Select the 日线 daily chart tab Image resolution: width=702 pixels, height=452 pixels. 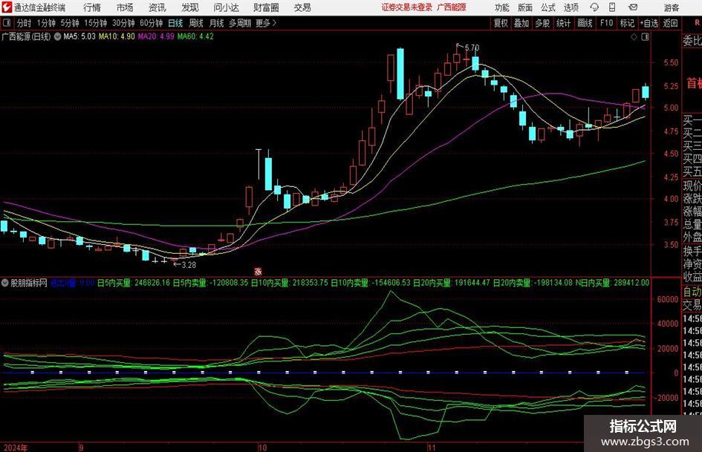[x=175, y=23]
